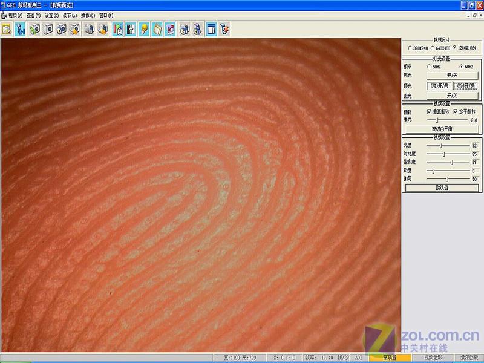Click the 对比度 contrast slider
The width and height of the screenshot is (484, 363).
tap(448, 154)
